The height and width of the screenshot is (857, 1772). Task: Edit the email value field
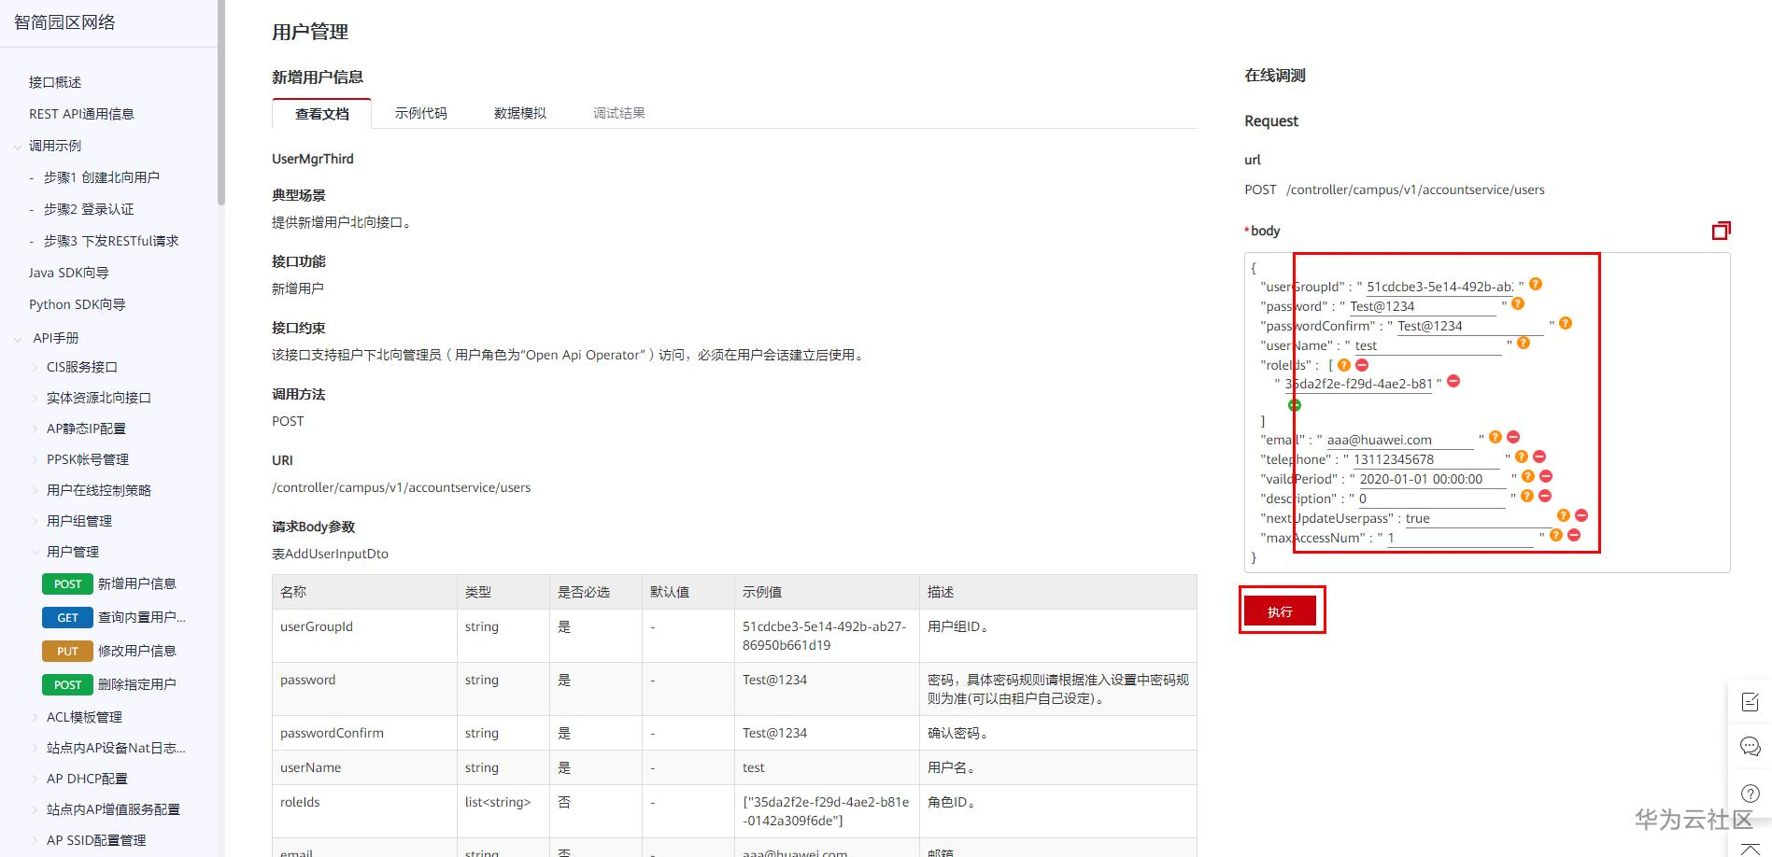click(x=1400, y=440)
